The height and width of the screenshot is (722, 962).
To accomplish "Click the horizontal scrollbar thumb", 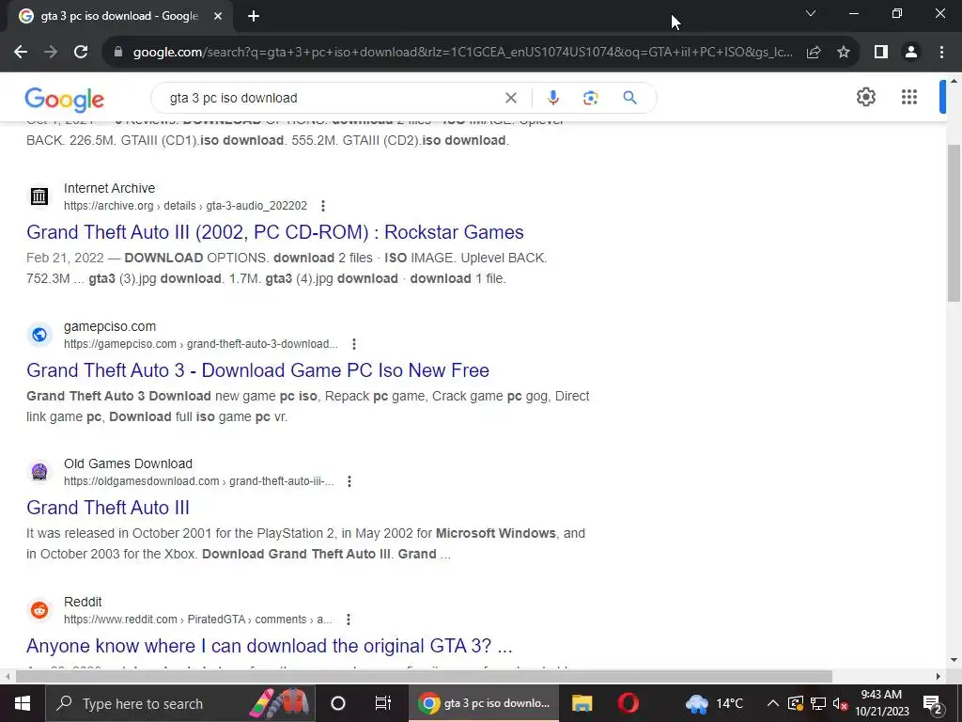I will pos(424,677).
